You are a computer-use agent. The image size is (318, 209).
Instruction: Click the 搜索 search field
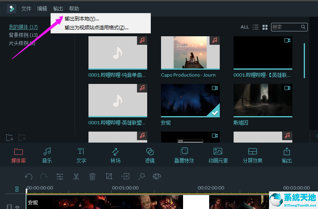[x=289, y=27]
